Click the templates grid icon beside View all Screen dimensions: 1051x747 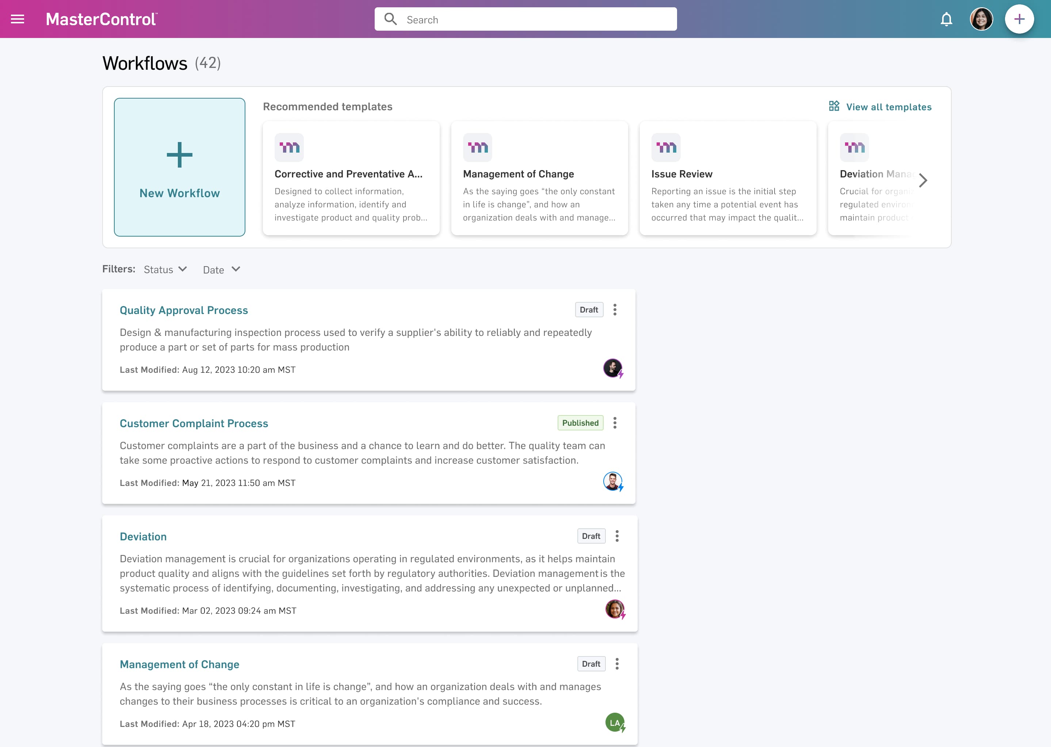(x=834, y=106)
